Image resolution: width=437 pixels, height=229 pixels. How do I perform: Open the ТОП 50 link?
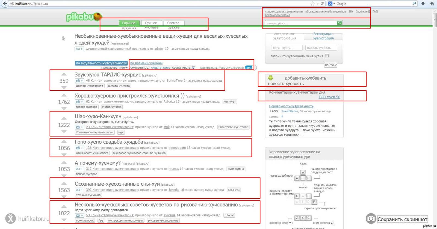point(329,97)
